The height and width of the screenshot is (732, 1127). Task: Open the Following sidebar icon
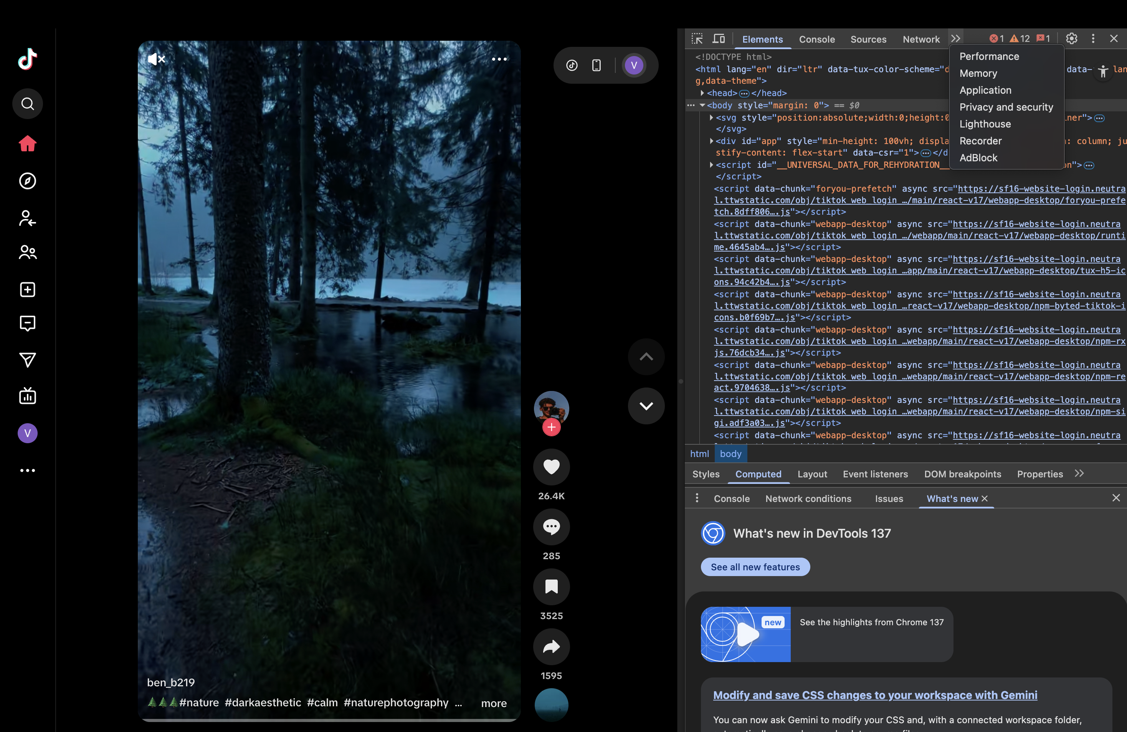(x=28, y=218)
